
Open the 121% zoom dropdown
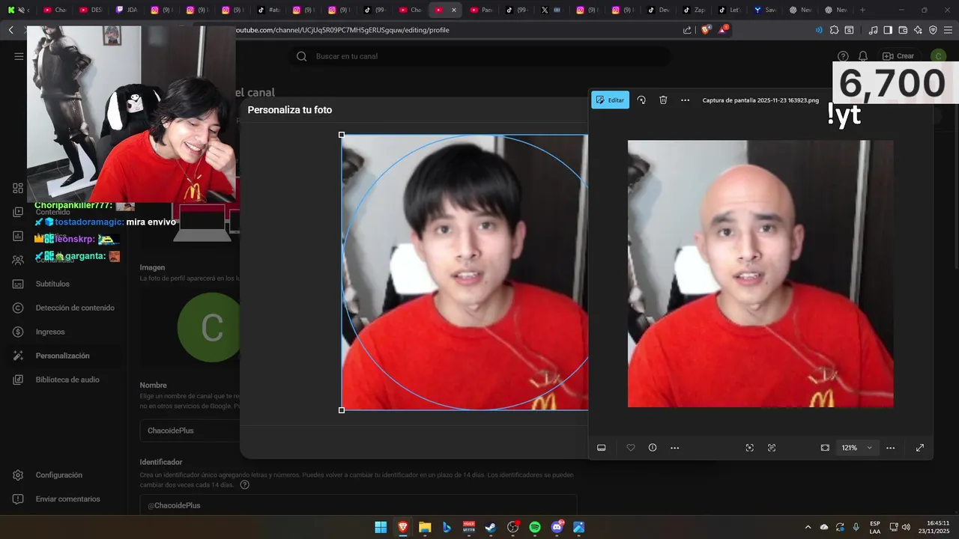pyautogui.click(x=856, y=448)
